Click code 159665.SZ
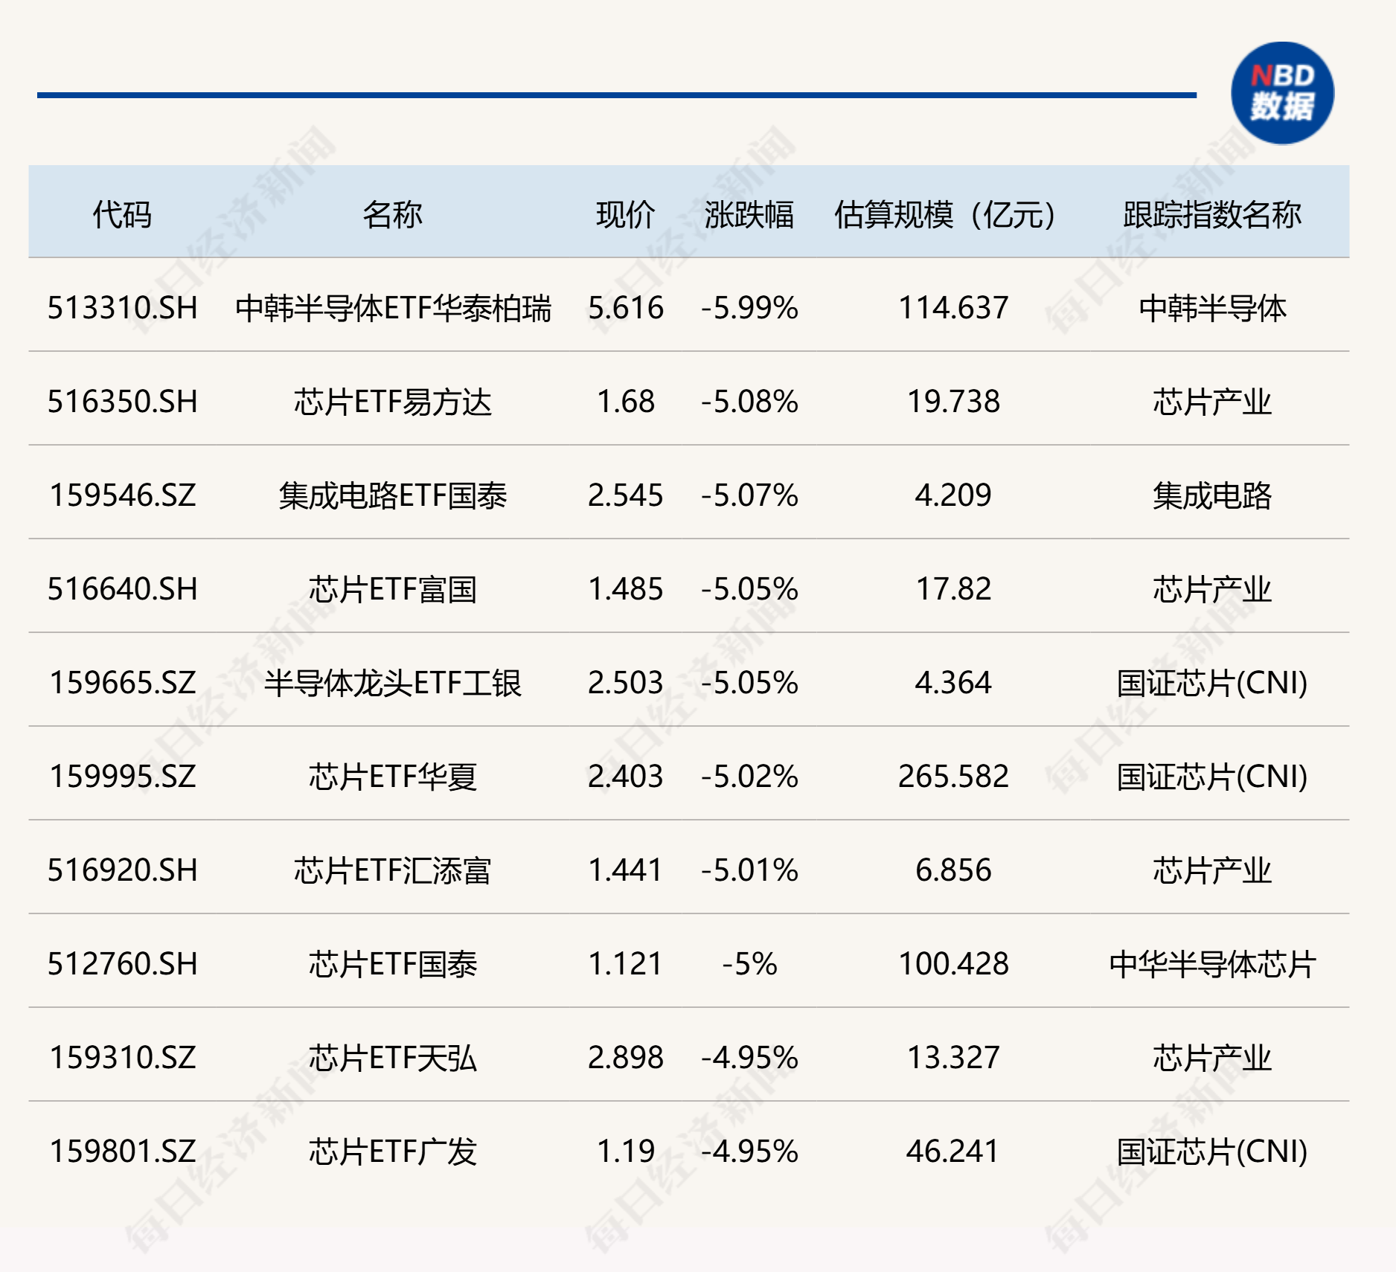The width and height of the screenshot is (1396, 1272). click(123, 683)
